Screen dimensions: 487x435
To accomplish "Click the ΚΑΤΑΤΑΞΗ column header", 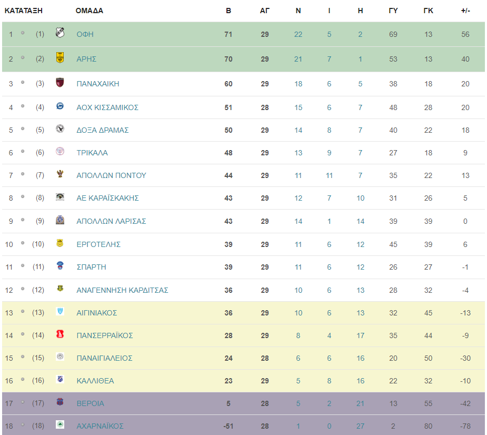I will click(x=24, y=11).
